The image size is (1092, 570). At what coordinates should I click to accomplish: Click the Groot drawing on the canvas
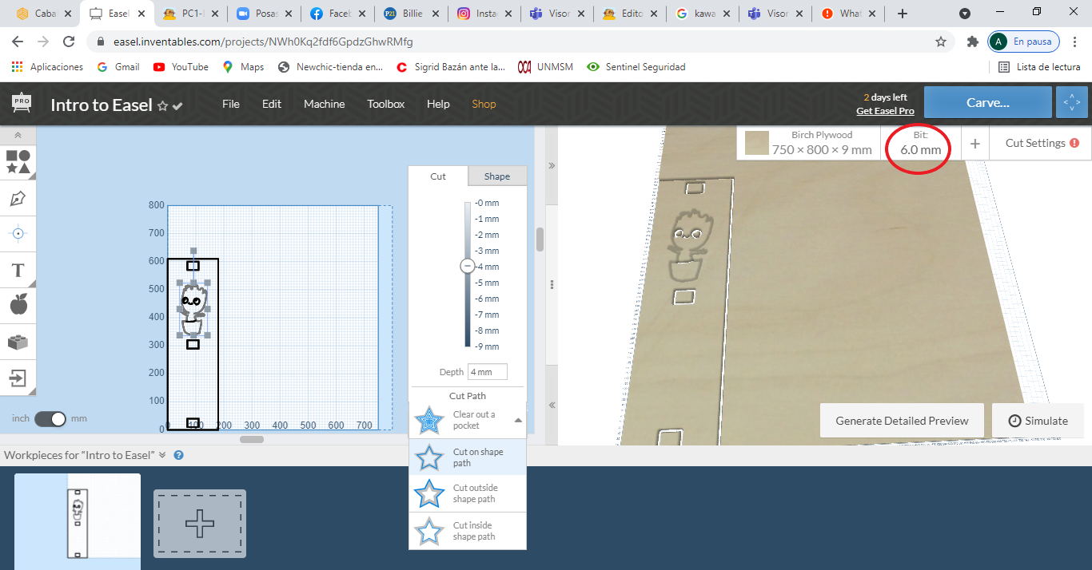[192, 310]
